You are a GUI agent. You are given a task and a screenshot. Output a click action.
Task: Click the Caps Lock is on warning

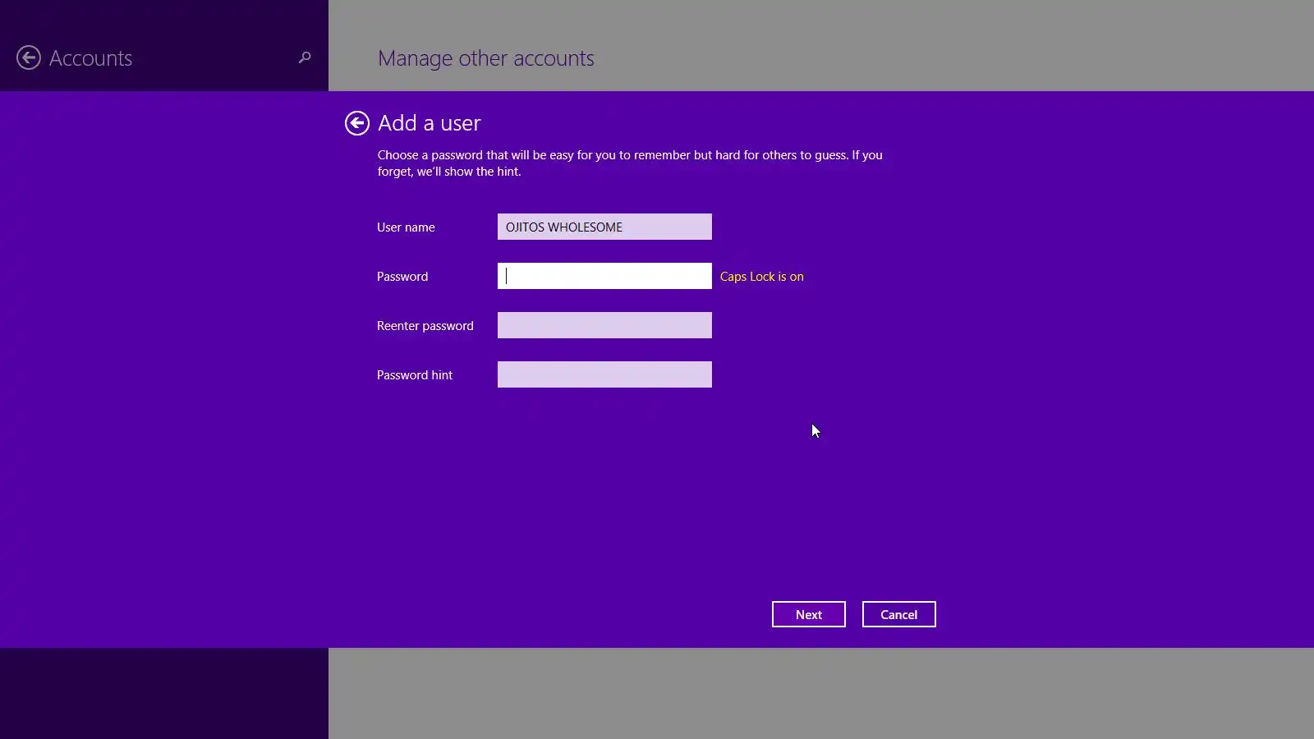[762, 277]
